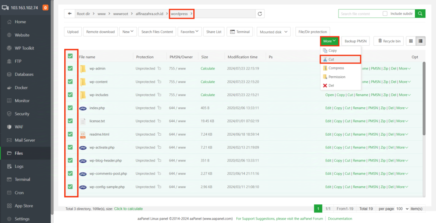Click the wp-admin folder icon
The height and width of the screenshot is (223, 436).
(x=83, y=69)
